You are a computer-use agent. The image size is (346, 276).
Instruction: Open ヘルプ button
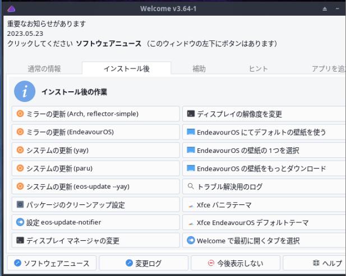coord(315,263)
